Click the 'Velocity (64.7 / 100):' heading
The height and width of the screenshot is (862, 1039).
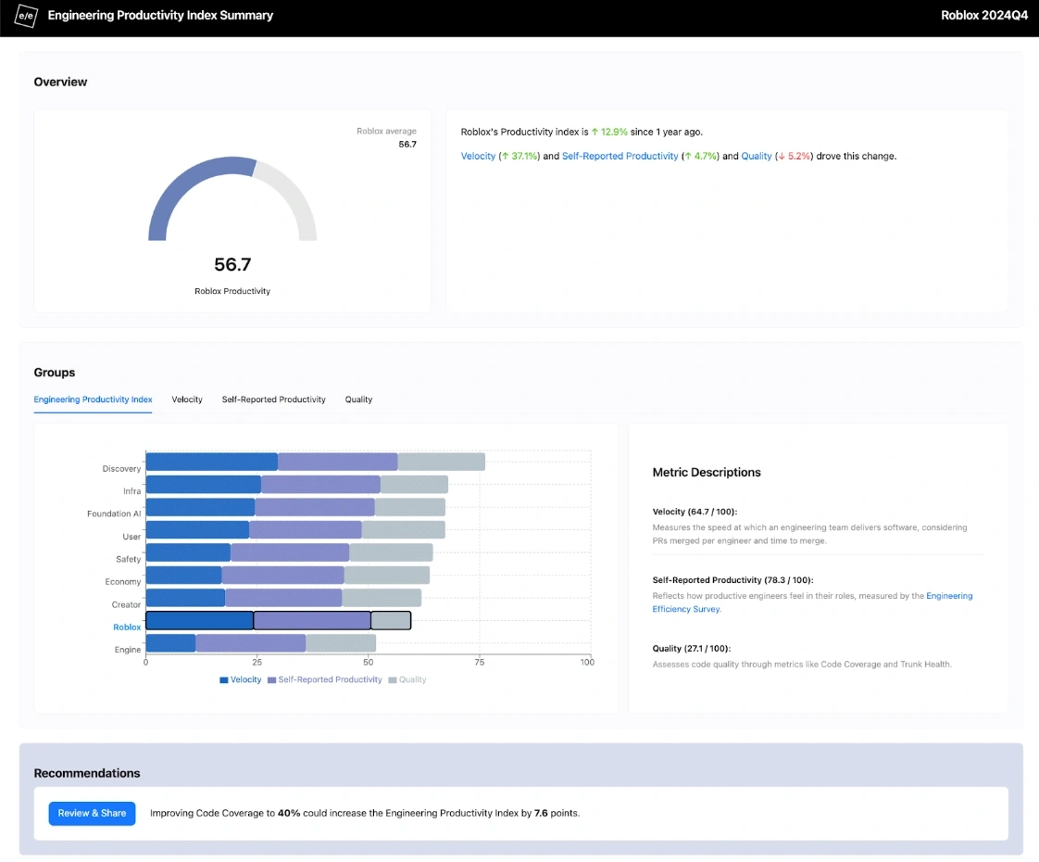coord(695,512)
